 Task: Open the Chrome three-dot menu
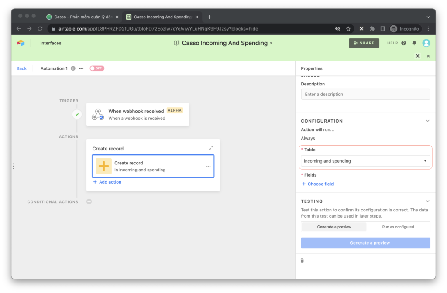[428, 29]
